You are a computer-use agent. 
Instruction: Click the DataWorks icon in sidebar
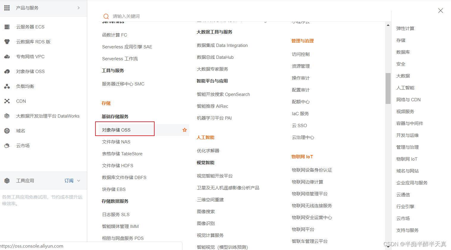[7, 116]
